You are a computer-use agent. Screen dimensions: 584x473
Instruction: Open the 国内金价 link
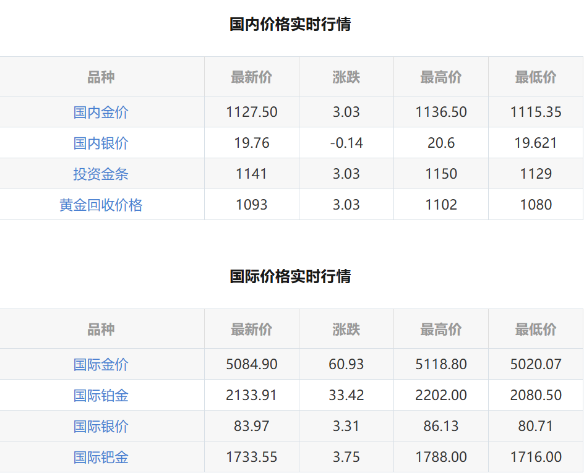coord(101,112)
